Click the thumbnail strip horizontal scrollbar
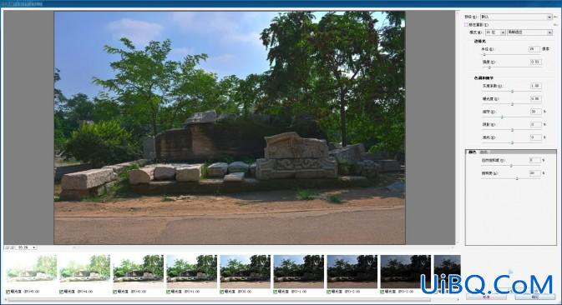562x305 pixels. click(x=219, y=300)
